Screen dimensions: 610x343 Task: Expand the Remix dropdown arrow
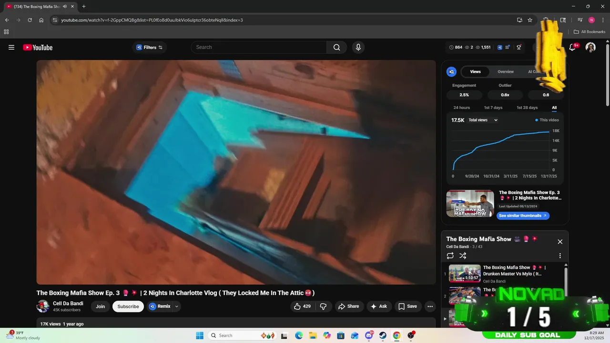[x=177, y=306]
